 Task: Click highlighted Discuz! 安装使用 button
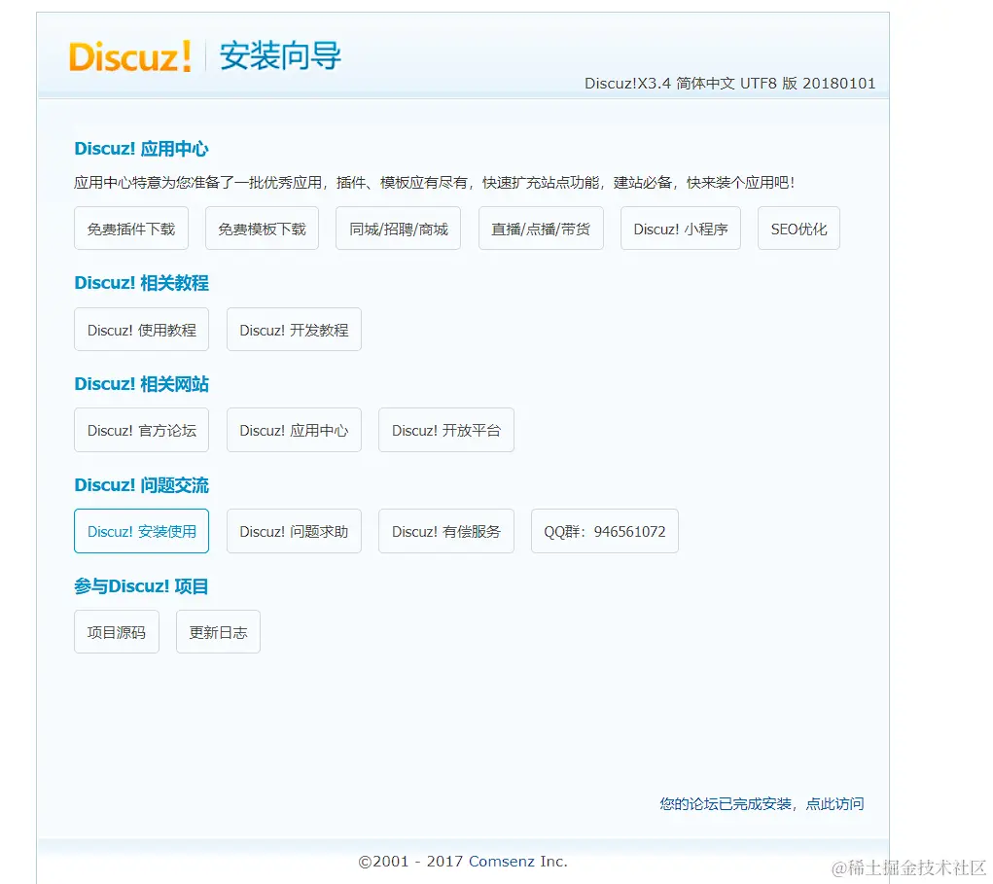[x=141, y=531]
